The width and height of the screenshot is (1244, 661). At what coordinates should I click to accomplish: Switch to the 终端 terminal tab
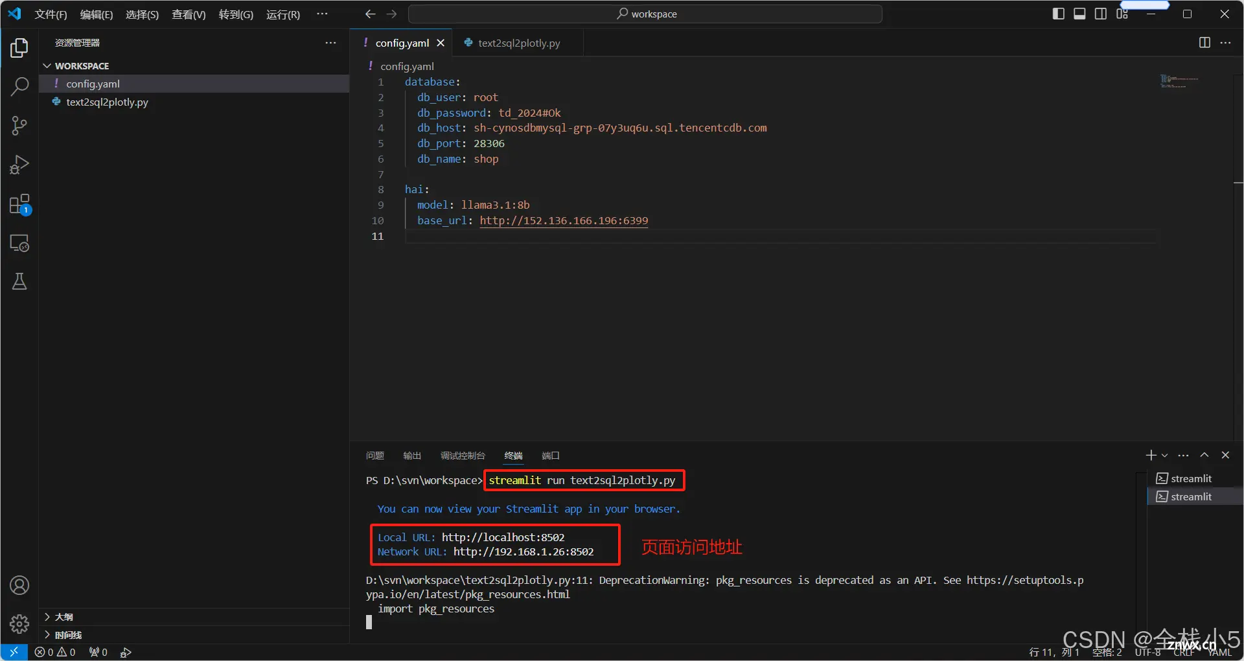point(514,456)
